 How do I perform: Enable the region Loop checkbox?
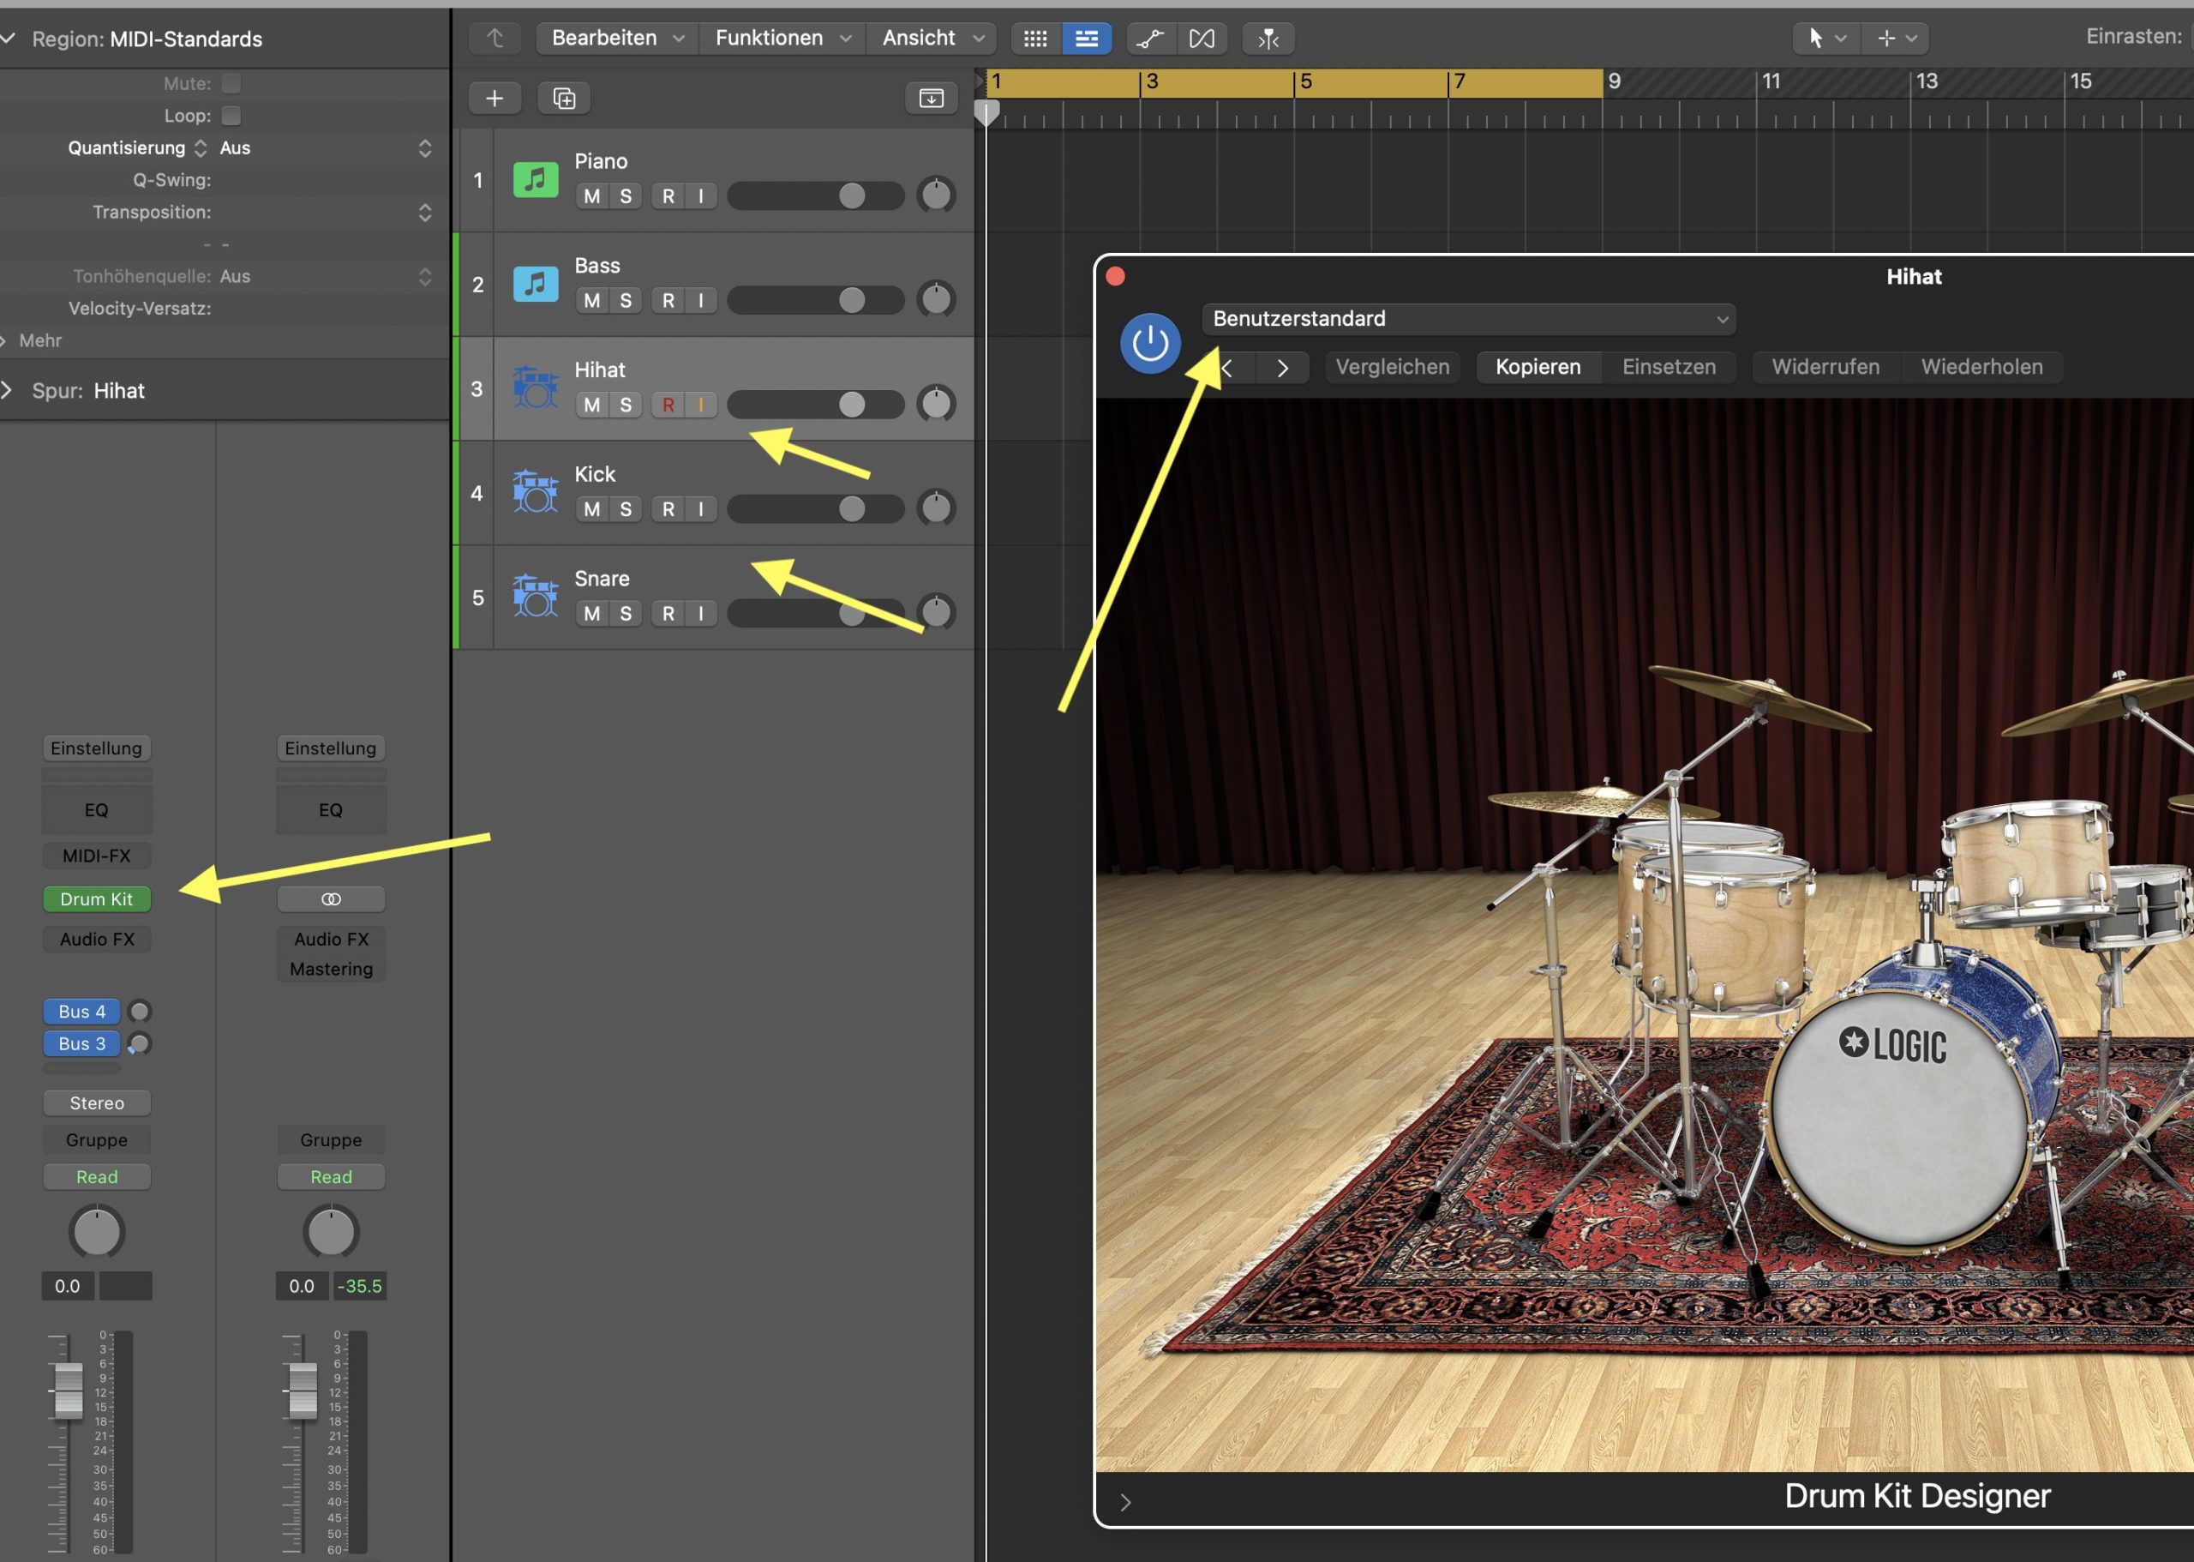pyautogui.click(x=231, y=116)
